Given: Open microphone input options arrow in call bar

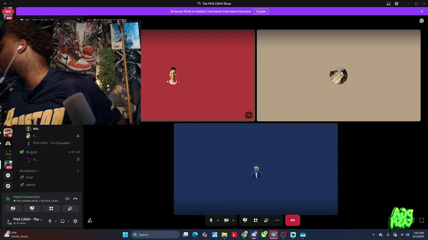Looking at the screenshot, I should [218, 220].
